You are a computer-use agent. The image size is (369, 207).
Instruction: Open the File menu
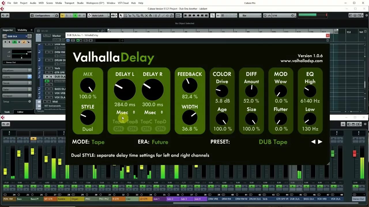click(9, 3)
